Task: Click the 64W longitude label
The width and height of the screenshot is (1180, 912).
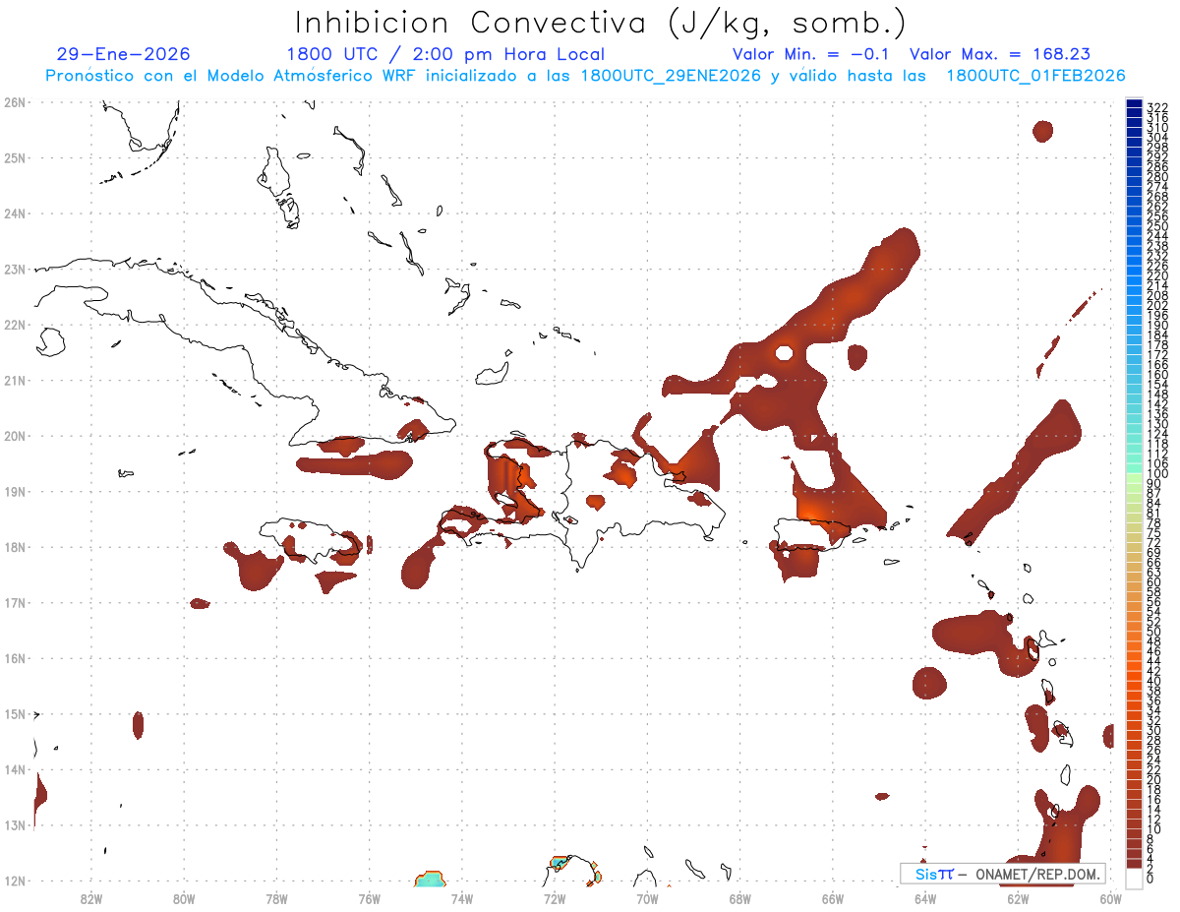Action: coord(925,897)
